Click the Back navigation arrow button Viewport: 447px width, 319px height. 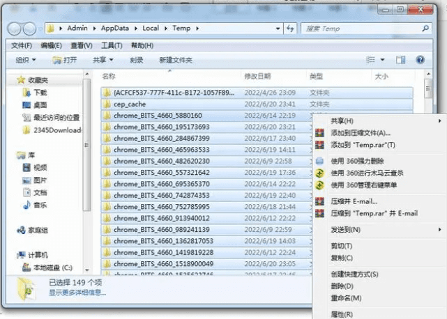[x=14, y=29]
